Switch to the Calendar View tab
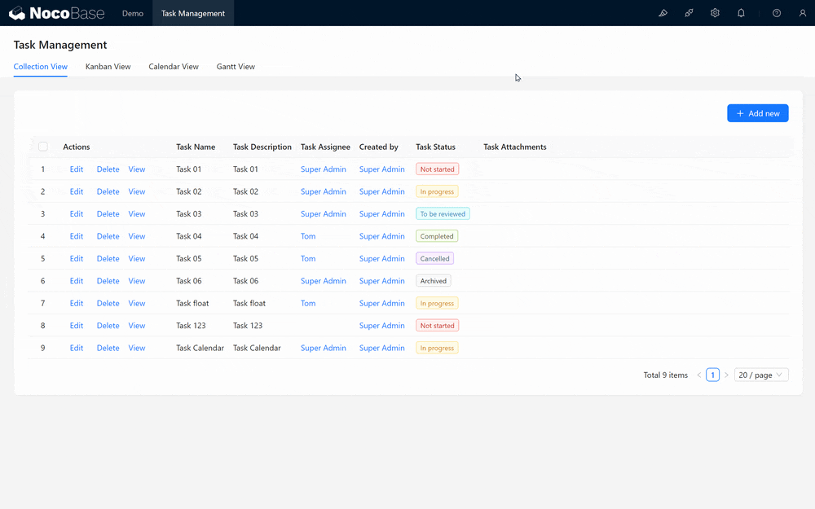 pos(174,67)
